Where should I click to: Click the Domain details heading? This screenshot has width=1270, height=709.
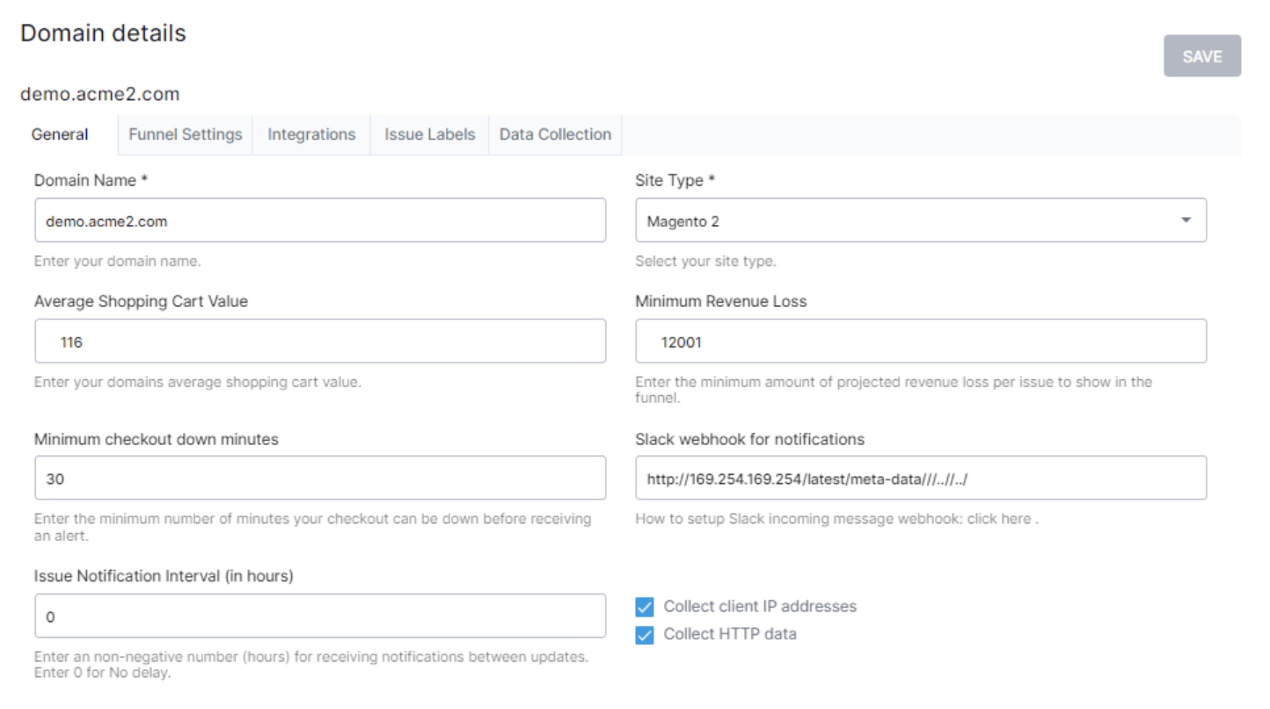click(103, 33)
